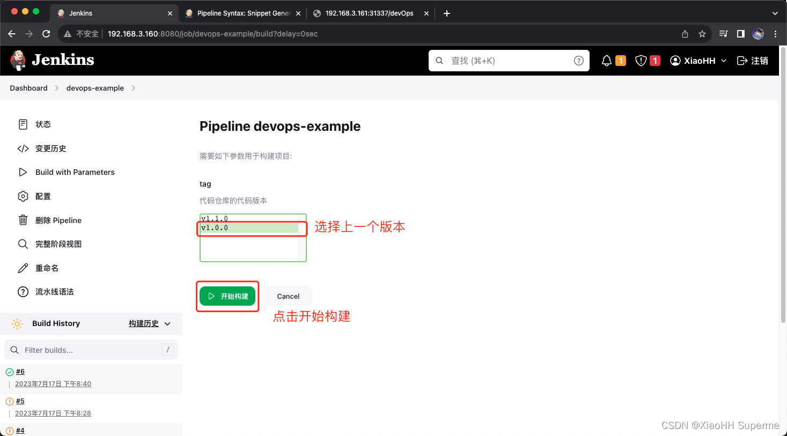This screenshot has height=436, width=787.
Task: Click the 流水线语法 question mark icon
Action: point(23,292)
